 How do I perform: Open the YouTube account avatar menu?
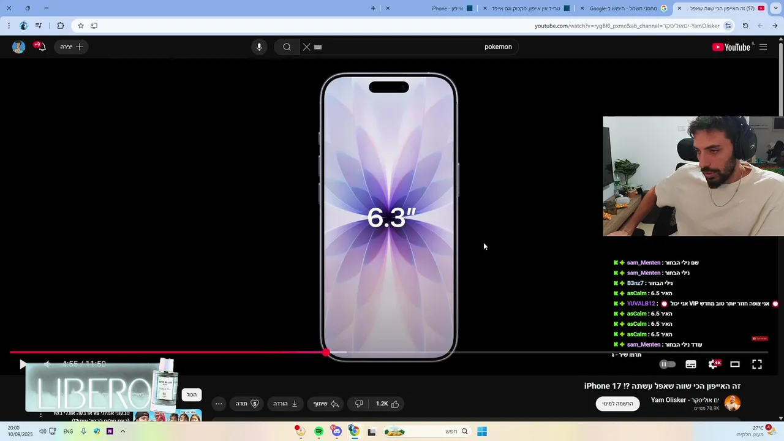[19, 47]
